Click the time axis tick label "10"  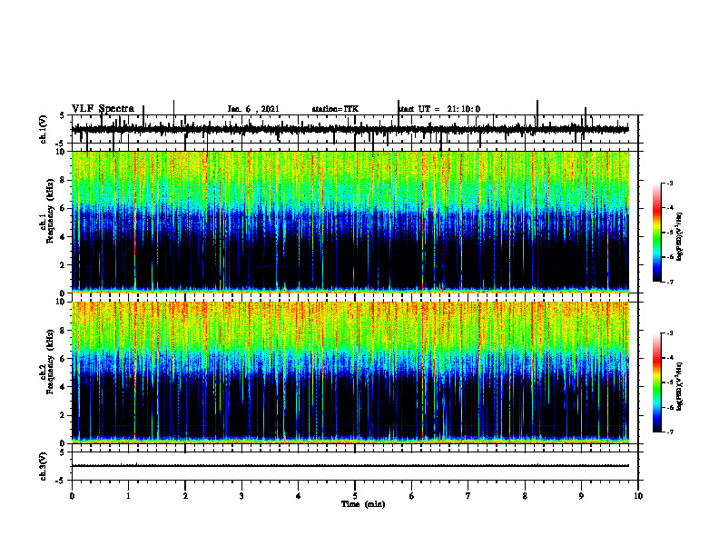(x=638, y=496)
